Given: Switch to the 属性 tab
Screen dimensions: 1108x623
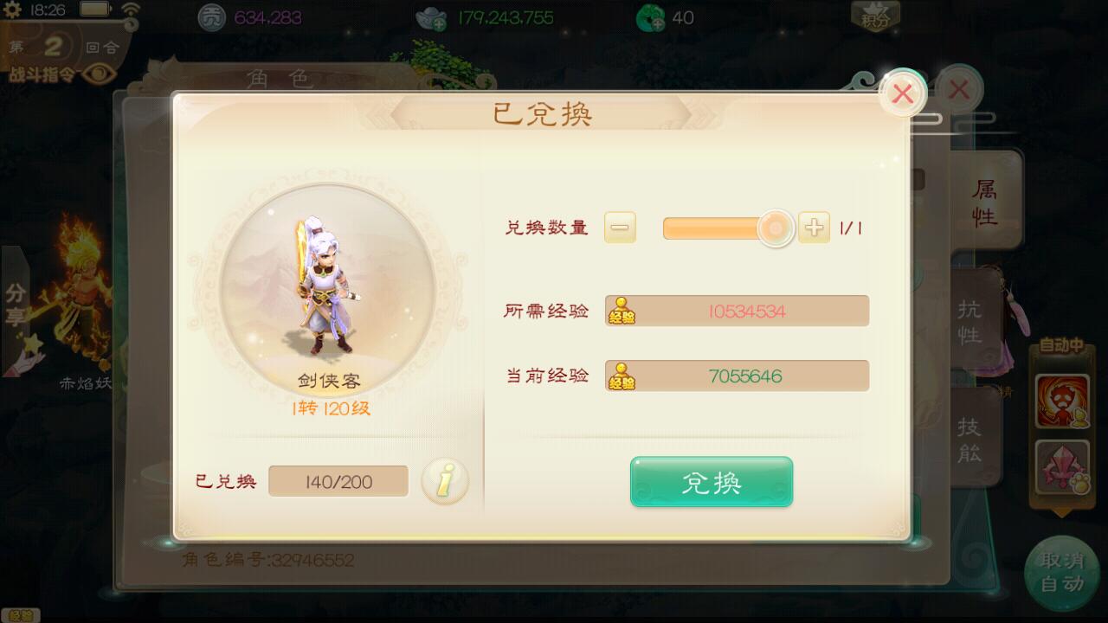Looking at the screenshot, I should (x=985, y=202).
